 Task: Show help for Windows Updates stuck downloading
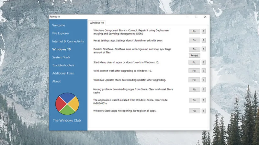(203, 80)
